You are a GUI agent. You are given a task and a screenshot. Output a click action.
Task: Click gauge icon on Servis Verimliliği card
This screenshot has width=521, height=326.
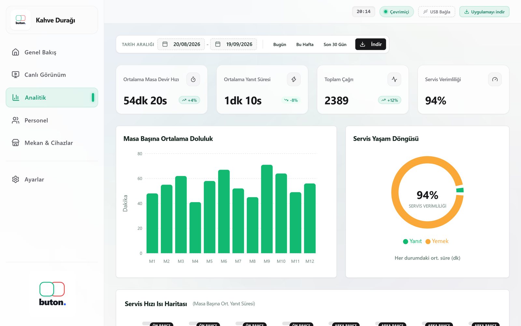pyautogui.click(x=495, y=80)
